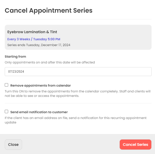Image resolution: width=155 pixels, height=154 pixels.
Task: Dismiss the dialog with the Close button
Action: click(13, 145)
